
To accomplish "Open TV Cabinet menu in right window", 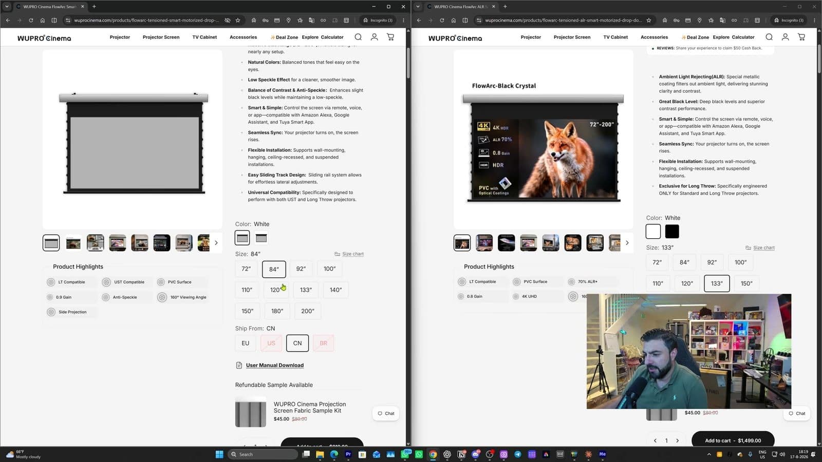I will (615, 37).
